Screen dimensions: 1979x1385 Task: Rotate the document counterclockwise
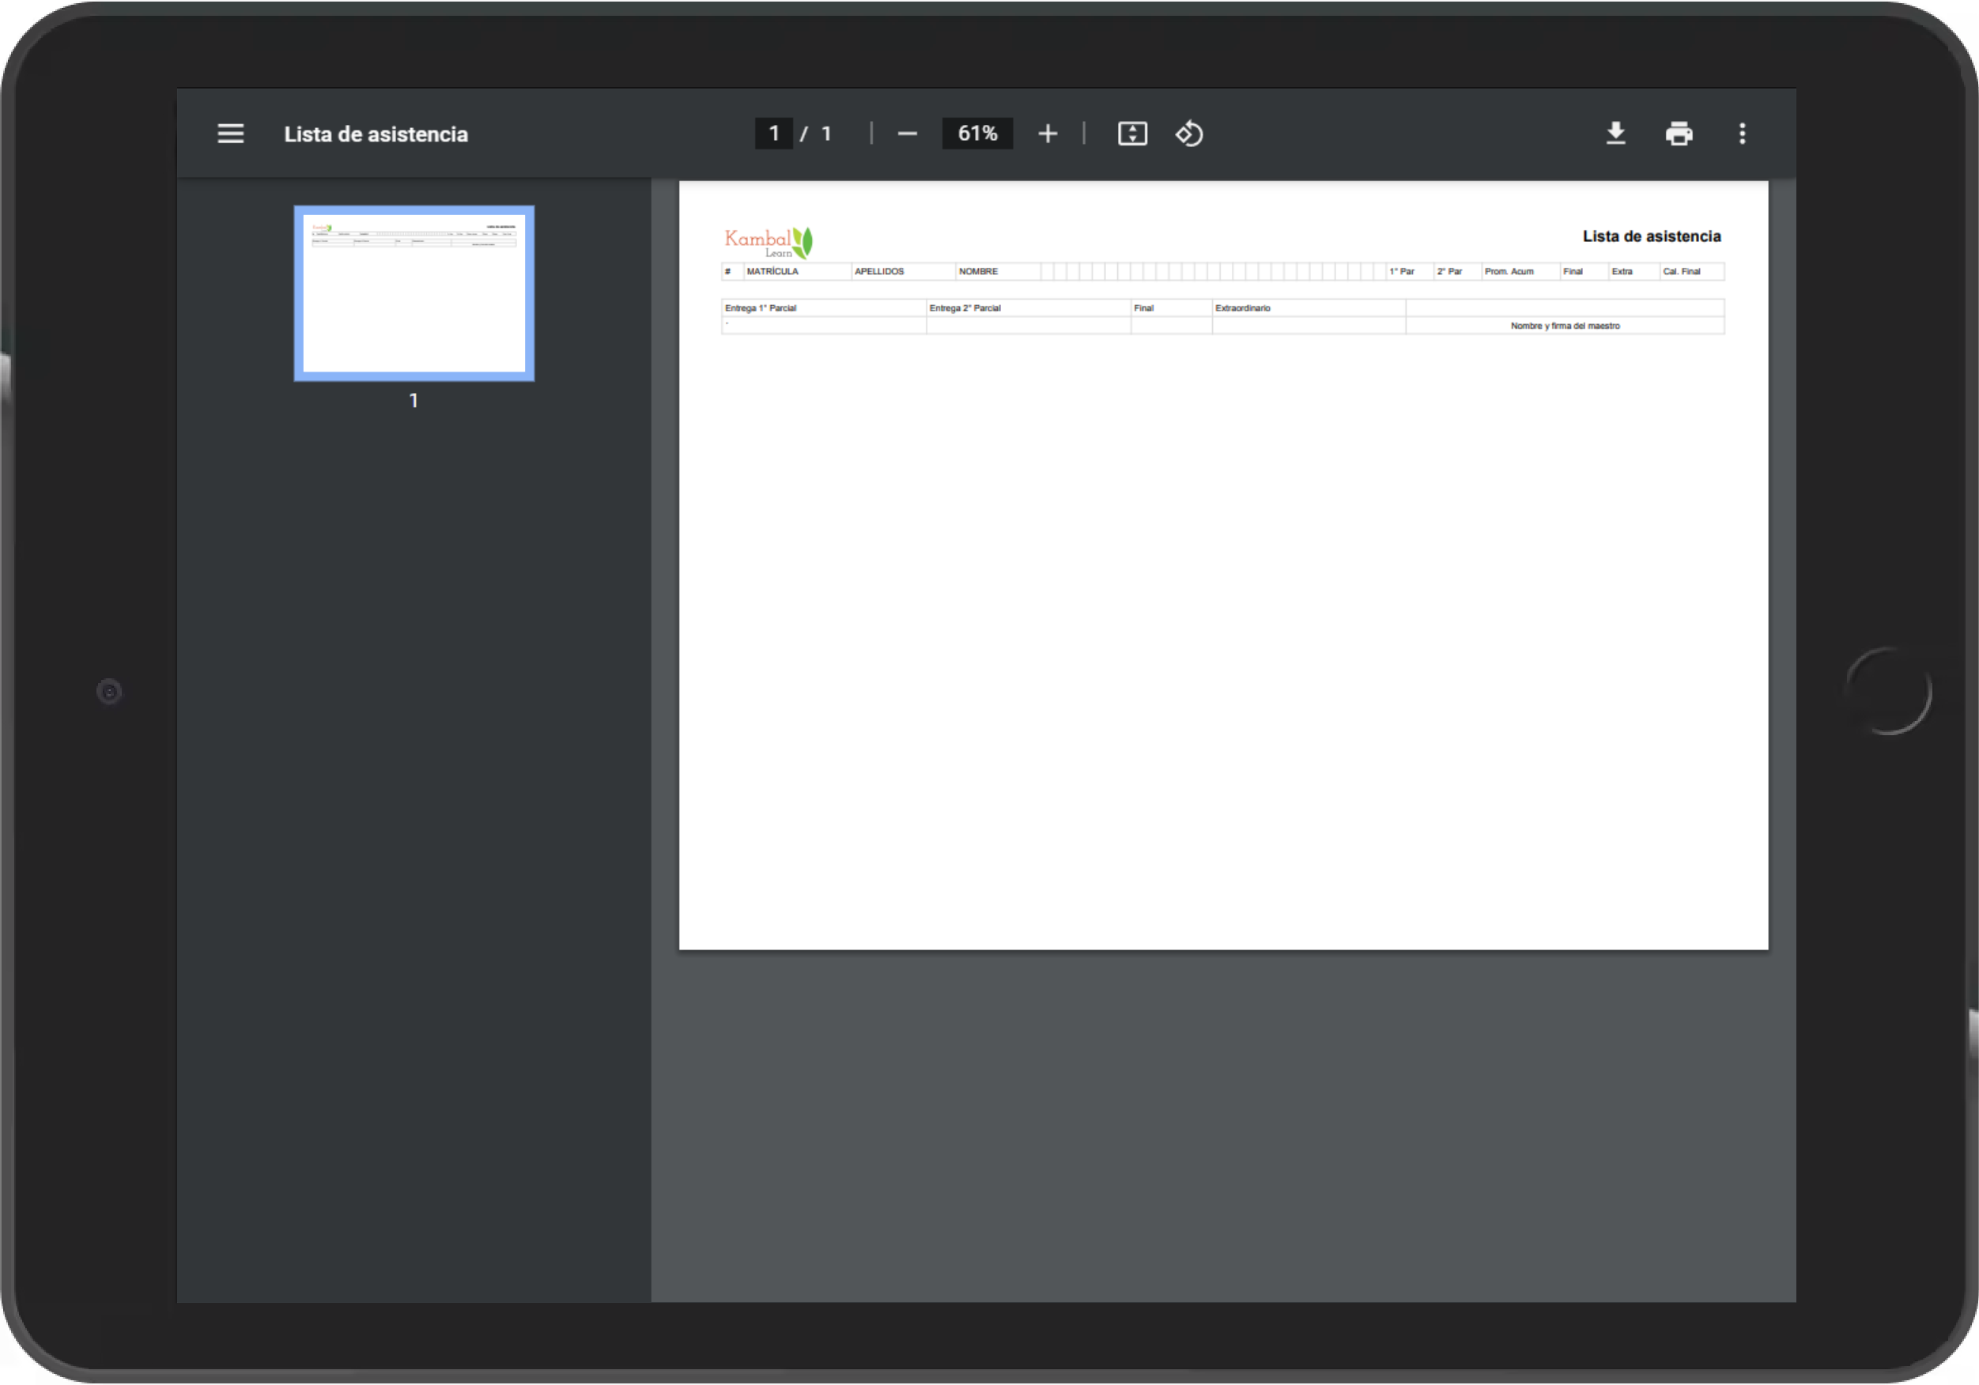(x=1188, y=134)
